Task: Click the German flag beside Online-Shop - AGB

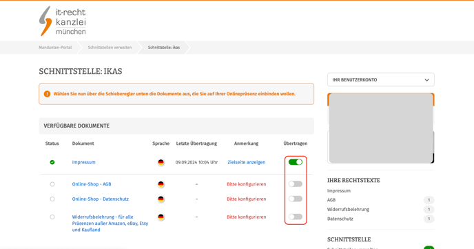Action: click(161, 184)
